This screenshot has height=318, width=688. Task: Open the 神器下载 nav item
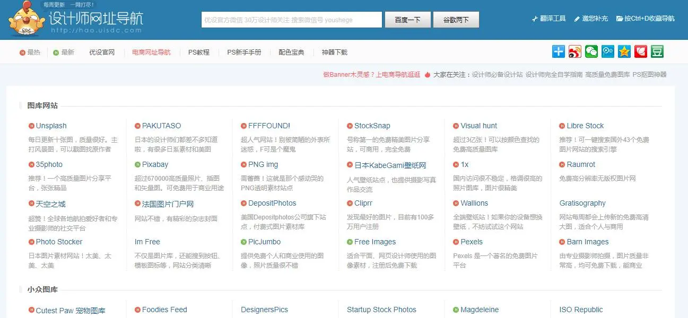point(334,52)
